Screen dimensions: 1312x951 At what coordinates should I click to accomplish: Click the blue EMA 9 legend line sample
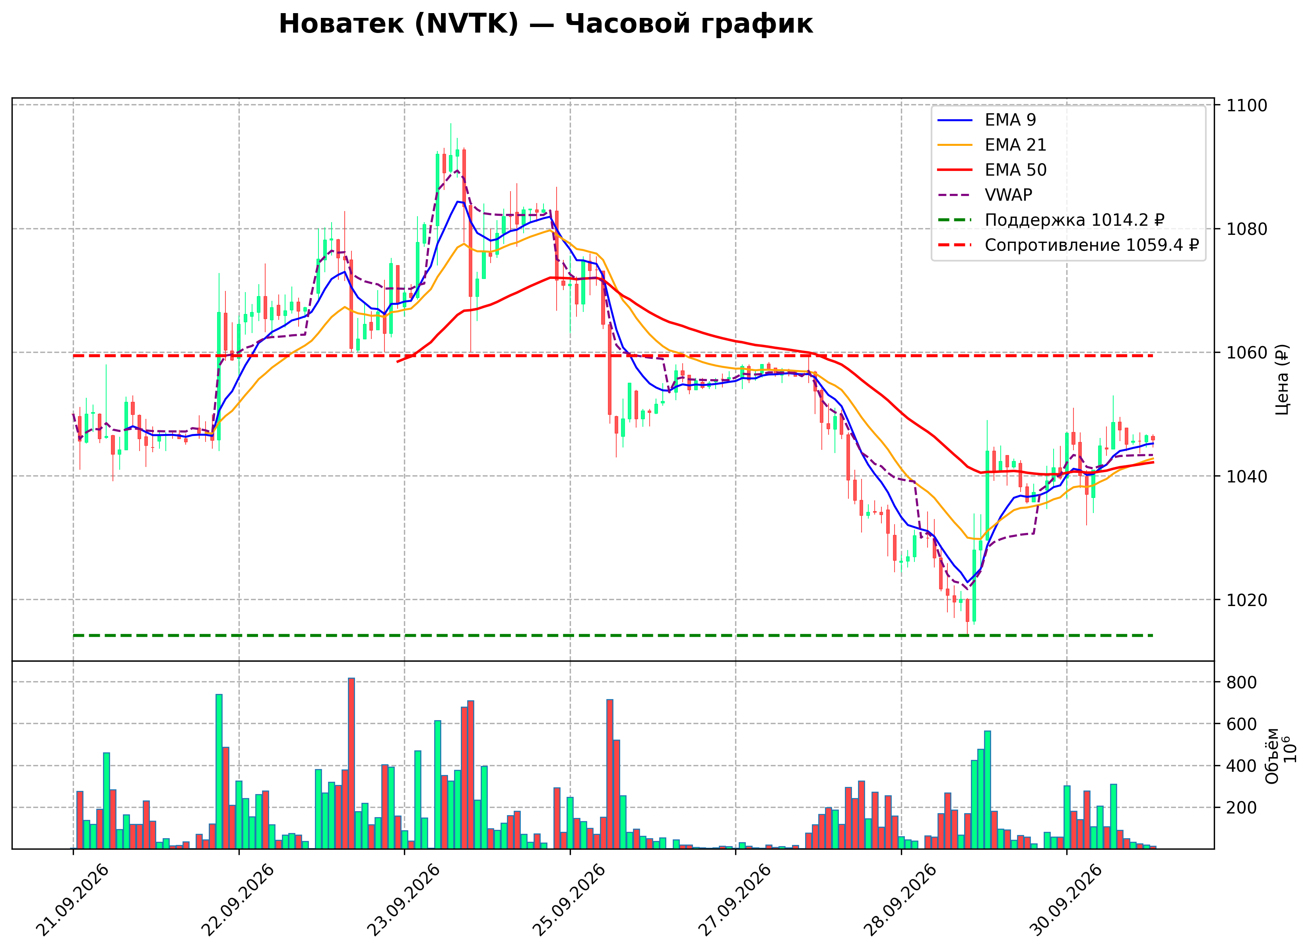point(955,120)
